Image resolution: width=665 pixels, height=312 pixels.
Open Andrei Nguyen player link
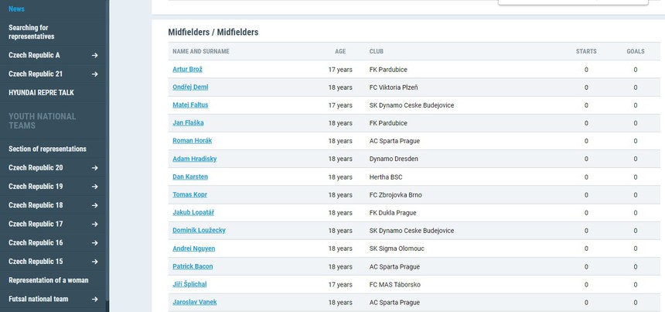pyautogui.click(x=193, y=249)
